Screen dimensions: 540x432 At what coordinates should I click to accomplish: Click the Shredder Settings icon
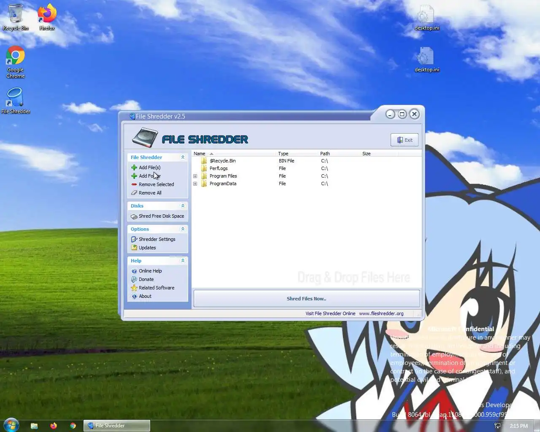(134, 239)
